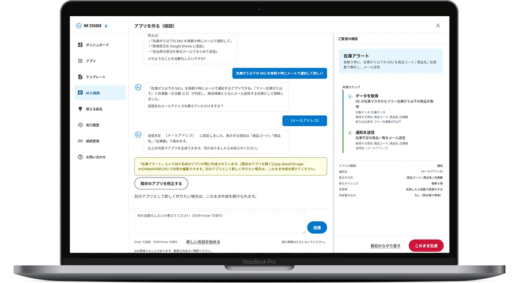Viewport: 519px width, 283px height.
Task: Click the 失敗時 row value
Action: pos(424,189)
